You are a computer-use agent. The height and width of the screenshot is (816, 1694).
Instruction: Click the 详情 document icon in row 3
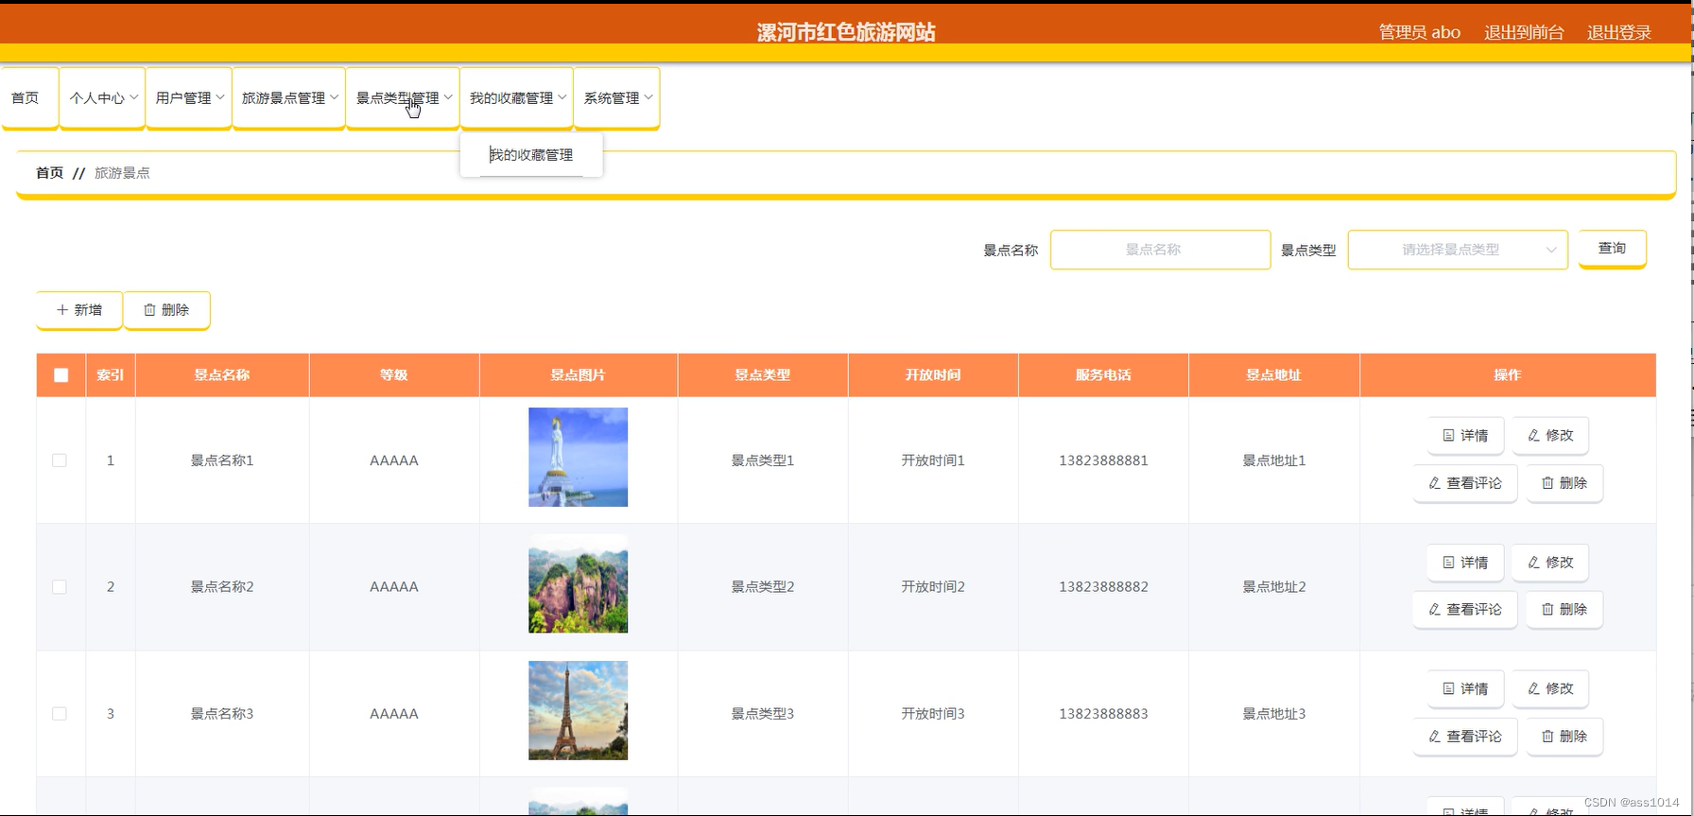coord(1448,689)
